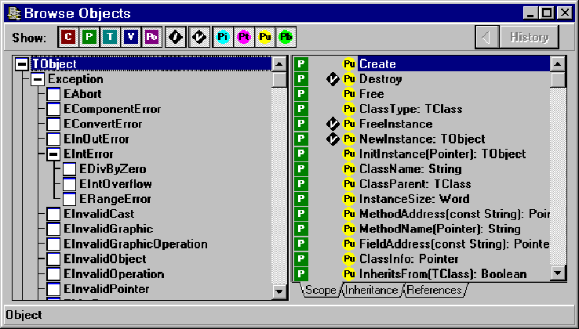Image resolution: width=579 pixels, height=329 pixels.
Task: Select the EInvalidCast class
Action: pos(99,214)
